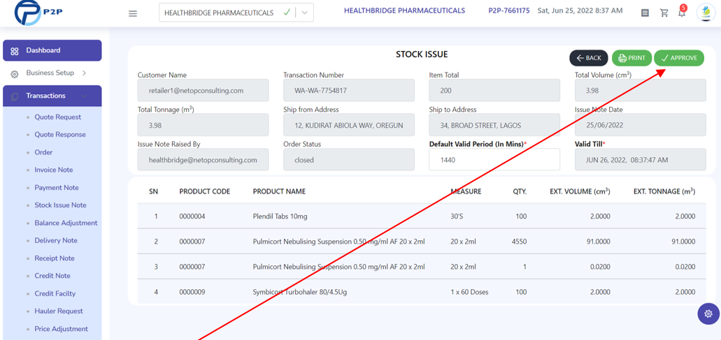
Task: Open Delivery Note page
Action: [56, 240]
